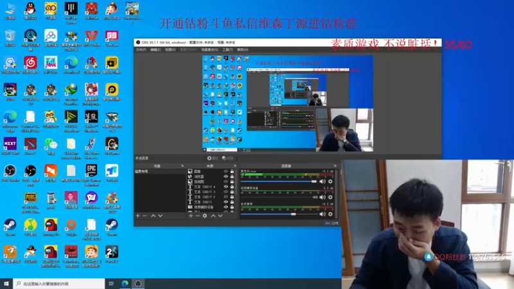Adjust the 视频捕获设备 volume slider
Viewport: 514px width, 289px height.
coord(279,197)
